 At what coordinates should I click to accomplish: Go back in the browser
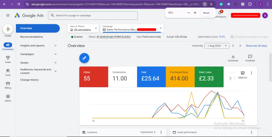5,4
